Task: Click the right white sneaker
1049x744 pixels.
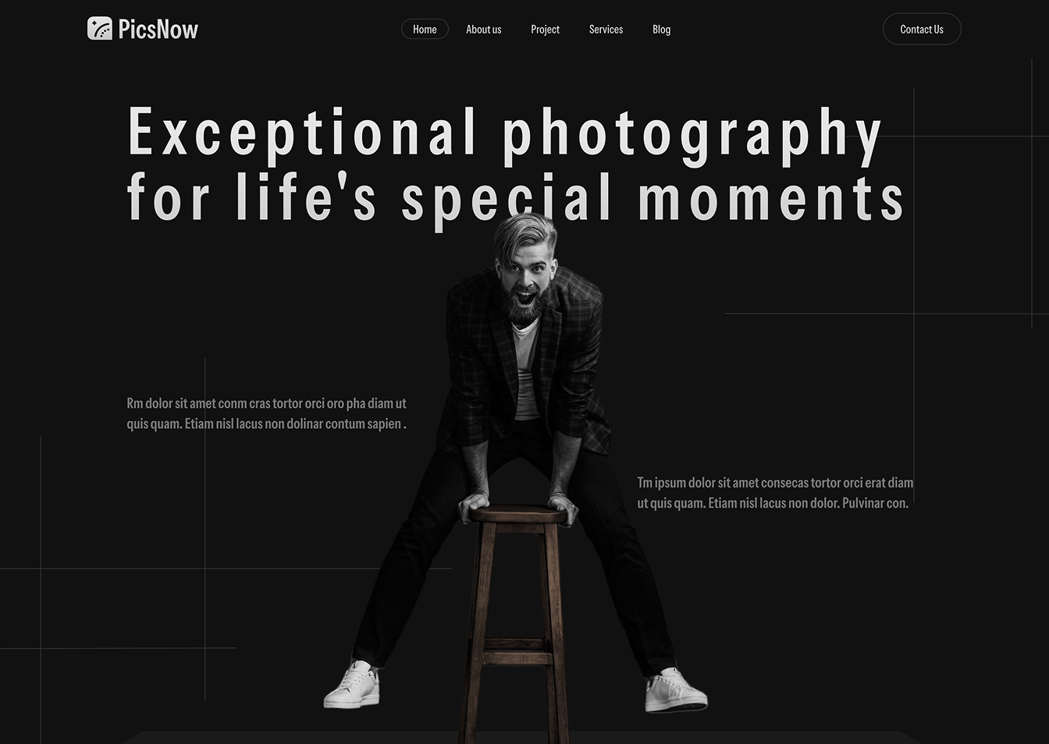Action: 675,691
